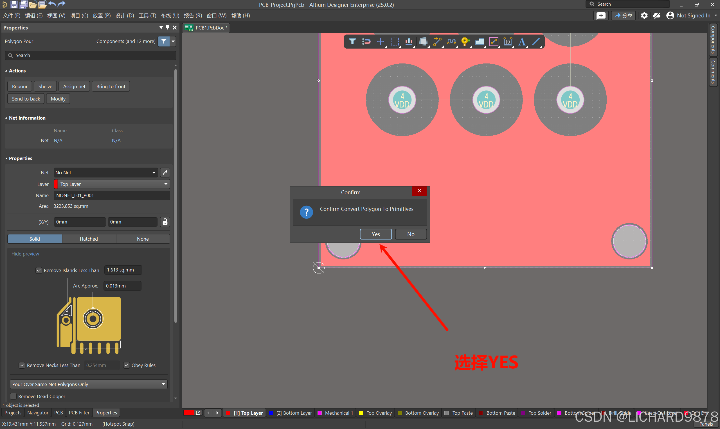Choose the place via tool

[465, 42]
